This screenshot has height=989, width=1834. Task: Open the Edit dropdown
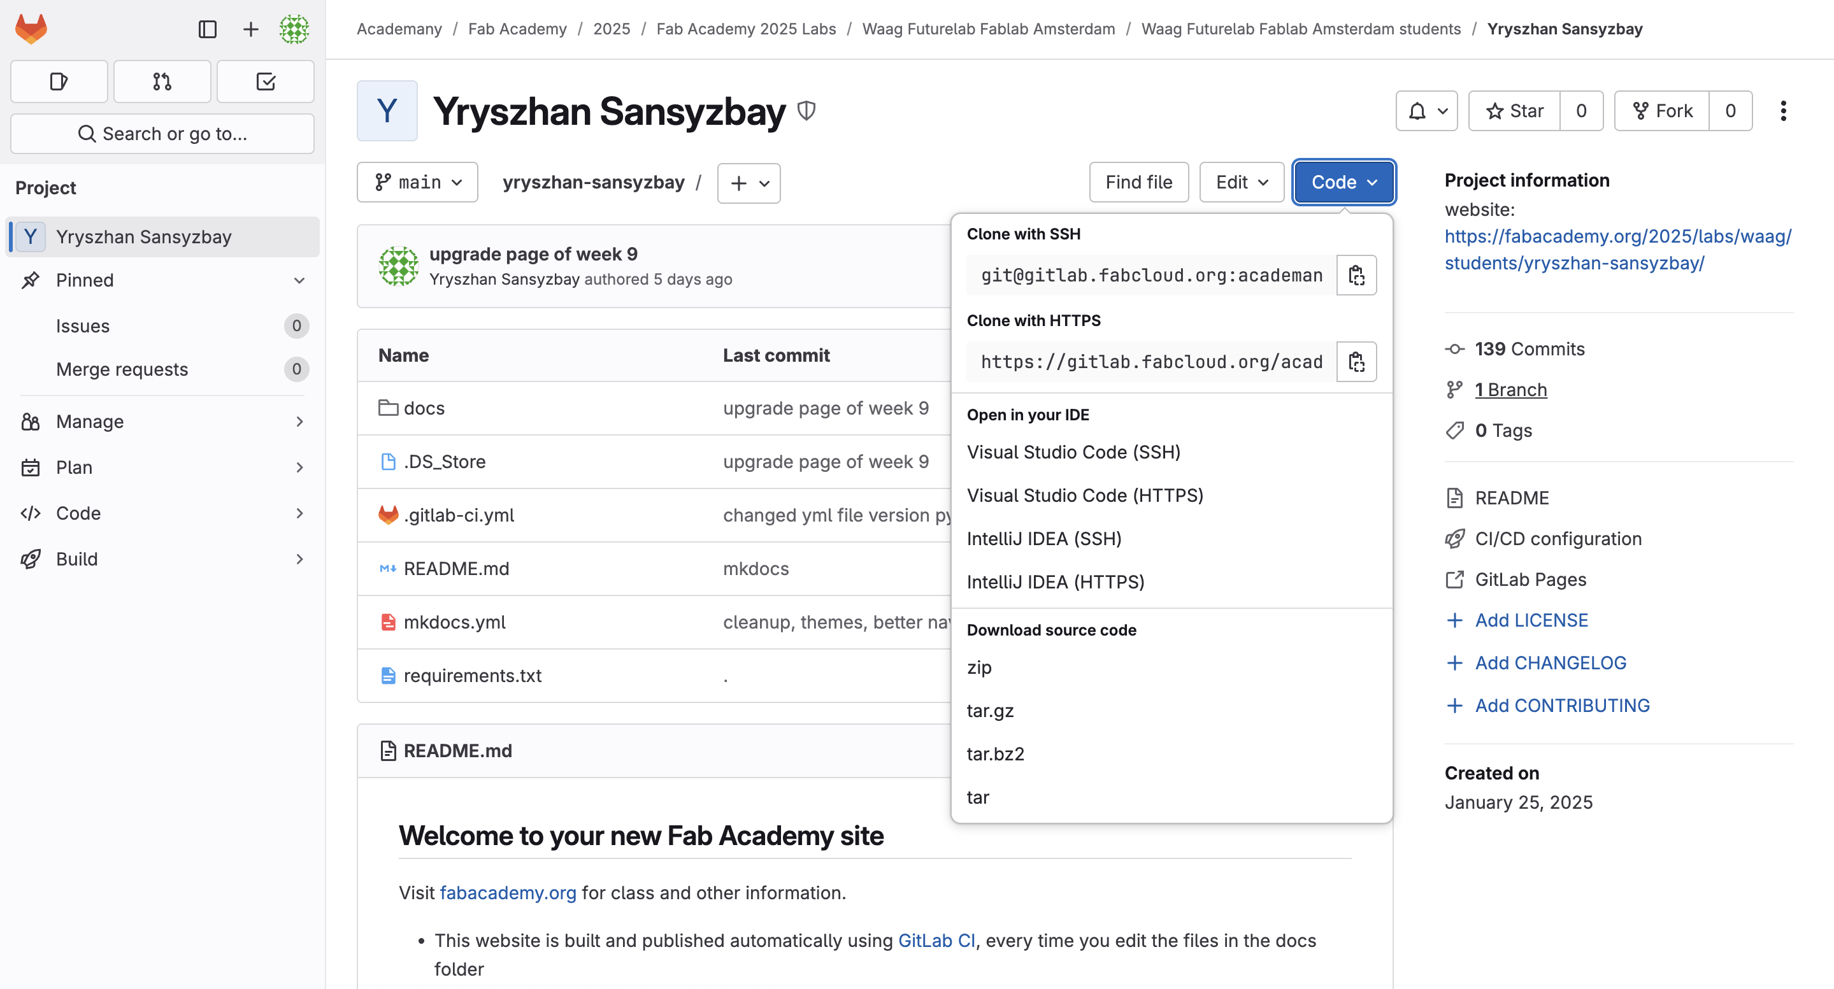pyautogui.click(x=1242, y=183)
